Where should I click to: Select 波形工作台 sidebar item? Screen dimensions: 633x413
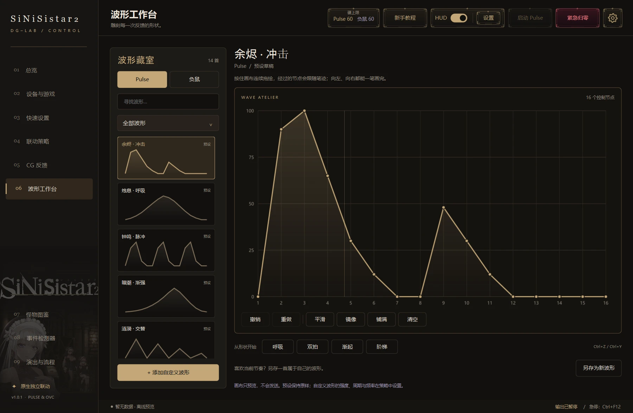tap(49, 189)
